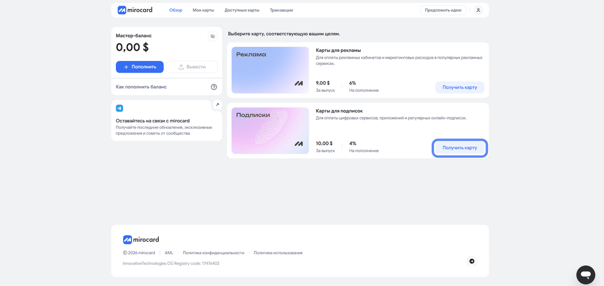Open the live chat bubble widget
604x286 pixels.
coord(586,274)
